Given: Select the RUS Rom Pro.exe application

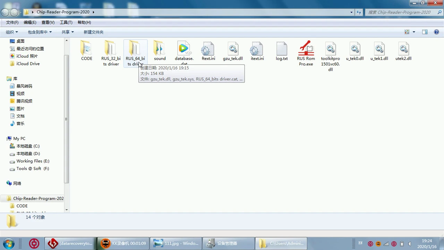Looking at the screenshot, I should click(306, 53).
